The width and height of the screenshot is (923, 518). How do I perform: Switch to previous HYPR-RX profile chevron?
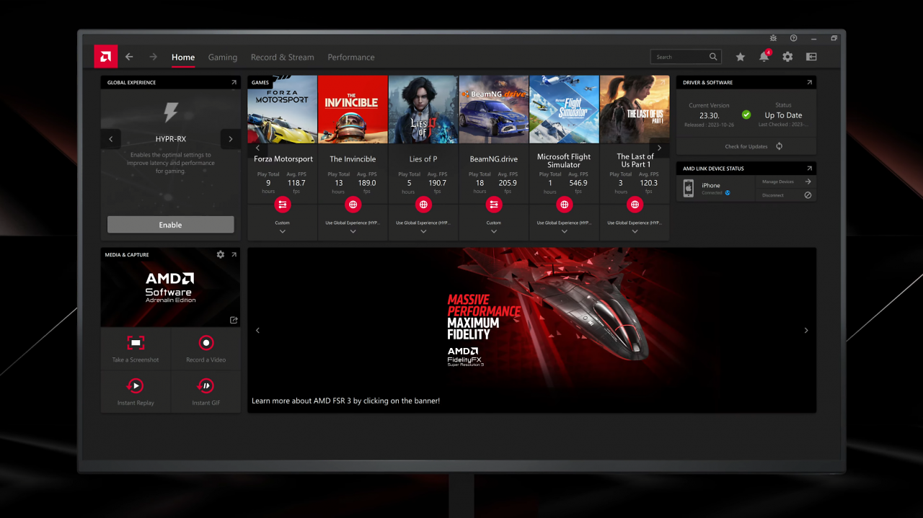click(x=111, y=139)
